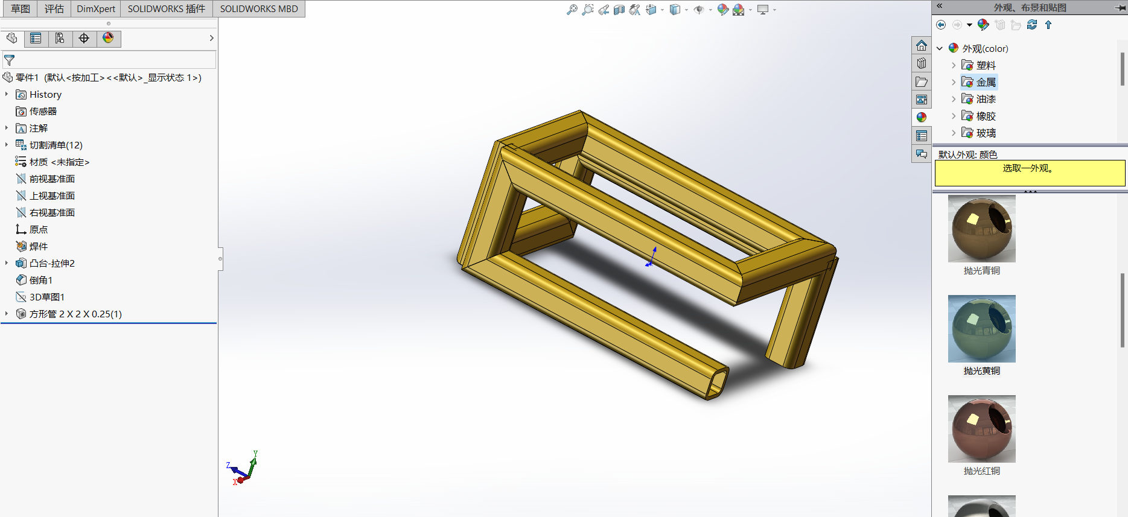
Task: Click Edit Appearance in the view toolbar
Action: click(722, 10)
